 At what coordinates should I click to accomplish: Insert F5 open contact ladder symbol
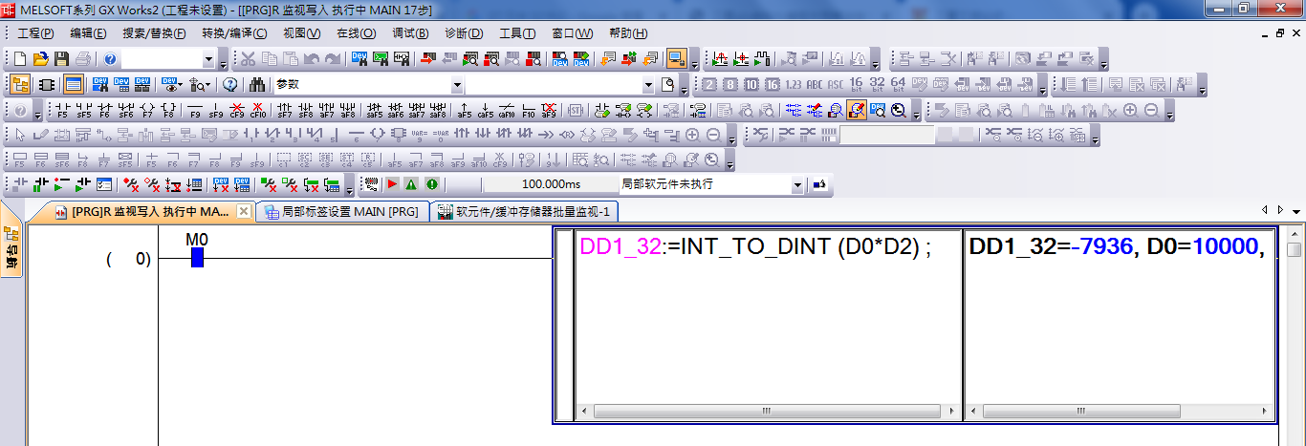click(x=63, y=110)
